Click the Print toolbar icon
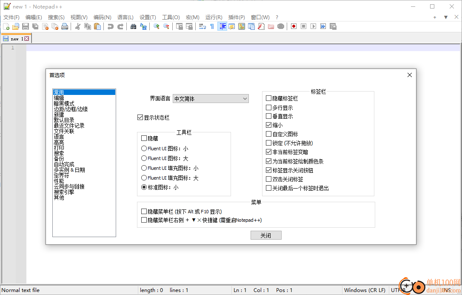The width and height of the screenshot is (462, 295). [65, 26]
